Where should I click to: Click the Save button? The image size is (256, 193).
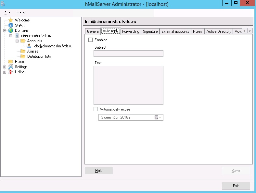pos(236,171)
